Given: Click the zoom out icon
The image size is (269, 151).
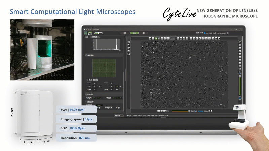Looking at the screenshot, I should pos(165,38).
